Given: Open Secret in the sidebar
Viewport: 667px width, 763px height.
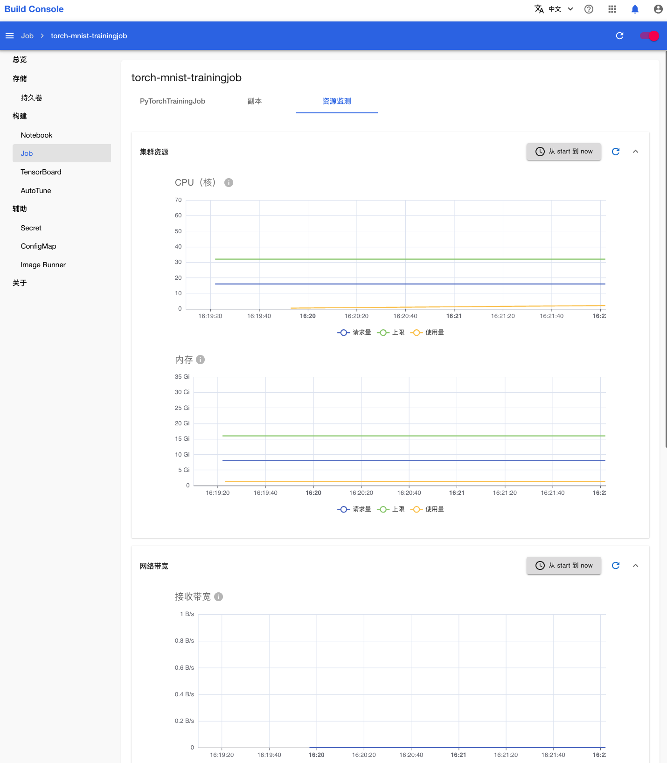Looking at the screenshot, I should point(31,228).
